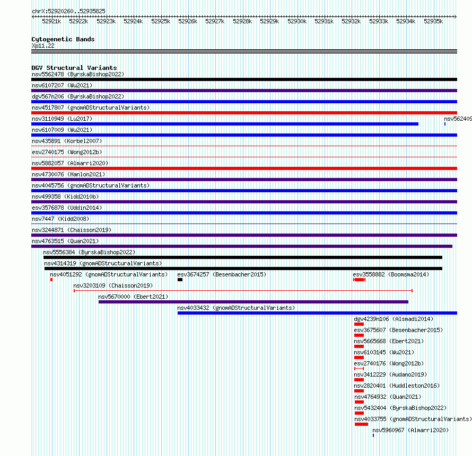Open the dgv567n206 (ByrskaBishop2022) variant label
Screen dimensions: 472x456
click(x=78, y=96)
